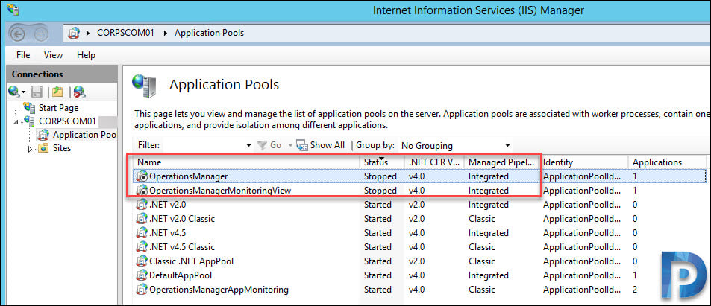Collapse the CORPSCOM01 tree node
The image size is (711, 306).
click(16, 122)
